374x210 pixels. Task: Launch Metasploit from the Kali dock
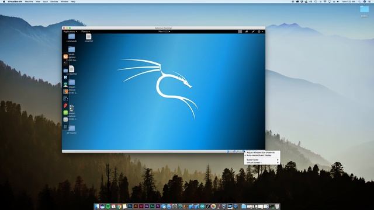[65, 78]
